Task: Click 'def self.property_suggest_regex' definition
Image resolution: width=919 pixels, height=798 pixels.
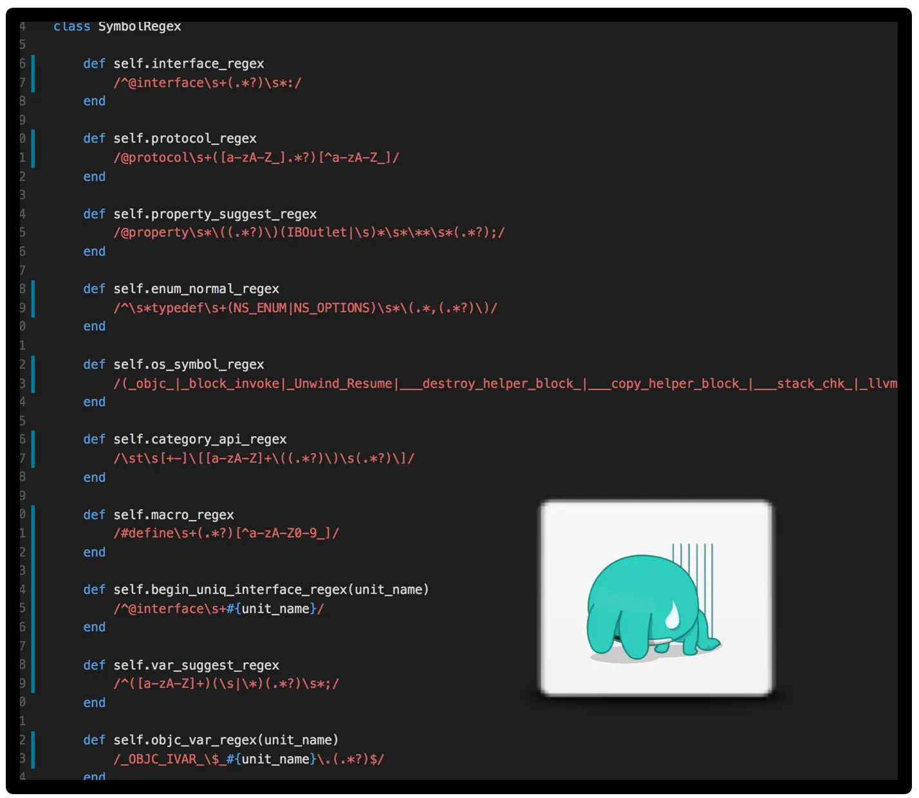Action: point(200,214)
